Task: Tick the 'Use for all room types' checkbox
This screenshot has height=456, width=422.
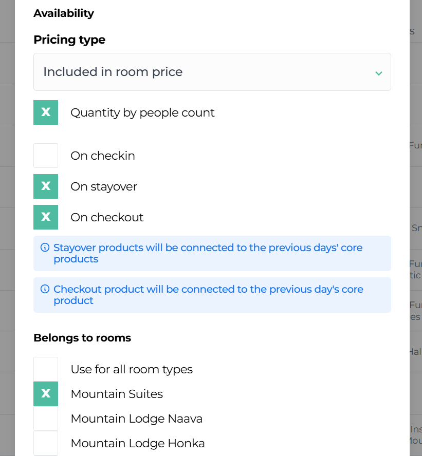Action: pos(46,369)
